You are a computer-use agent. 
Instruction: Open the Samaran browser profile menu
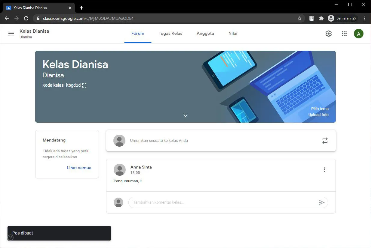[342, 18]
